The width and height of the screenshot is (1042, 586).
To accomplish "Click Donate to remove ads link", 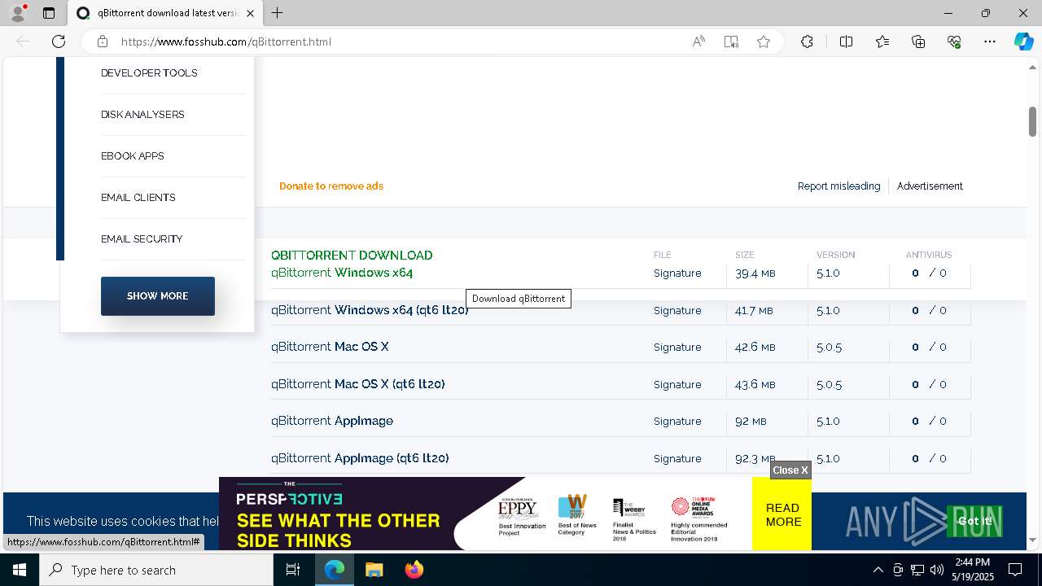I will pyautogui.click(x=331, y=186).
